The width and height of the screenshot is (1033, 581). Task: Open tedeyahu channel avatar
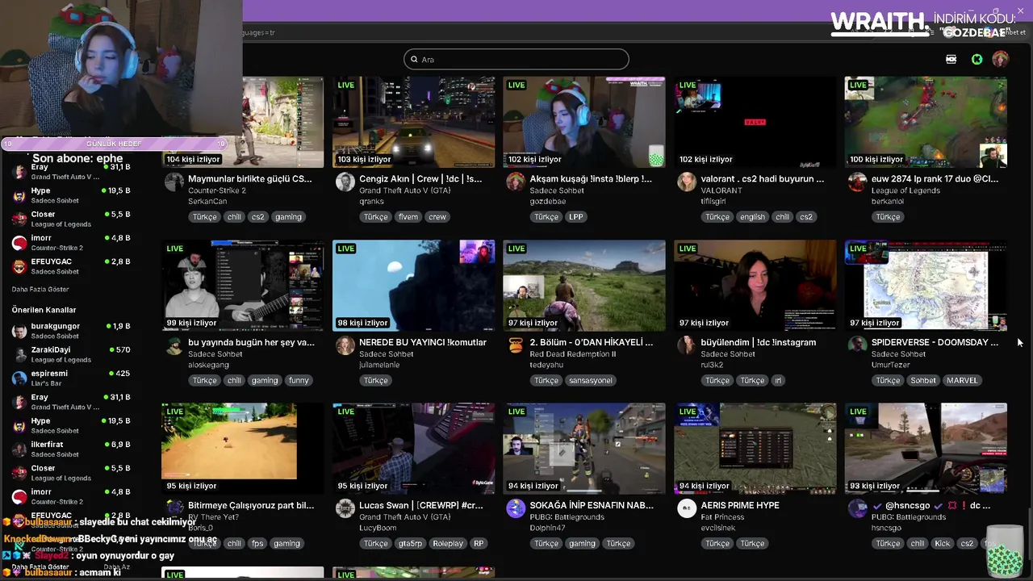point(516,345)
